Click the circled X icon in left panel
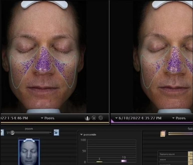 coord(94,118)
